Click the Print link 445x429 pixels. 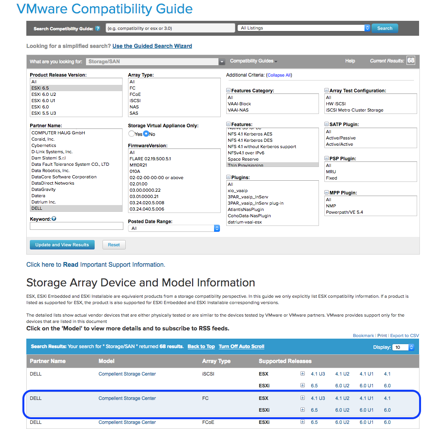coord(382,335)
